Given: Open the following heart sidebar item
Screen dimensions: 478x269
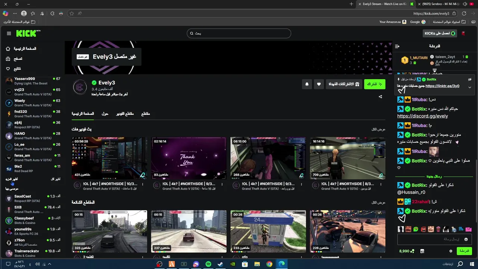Looking at the screenshot, I should (x=13, y=69).
